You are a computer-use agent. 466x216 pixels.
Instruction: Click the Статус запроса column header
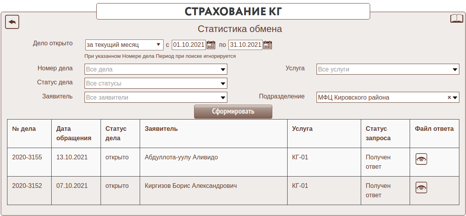[378, 133]
